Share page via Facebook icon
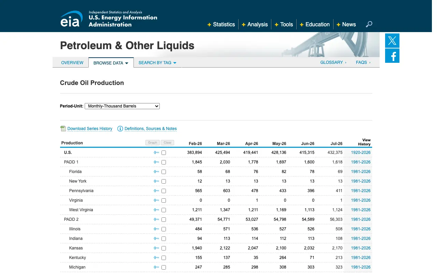 (x=392, y=56)
